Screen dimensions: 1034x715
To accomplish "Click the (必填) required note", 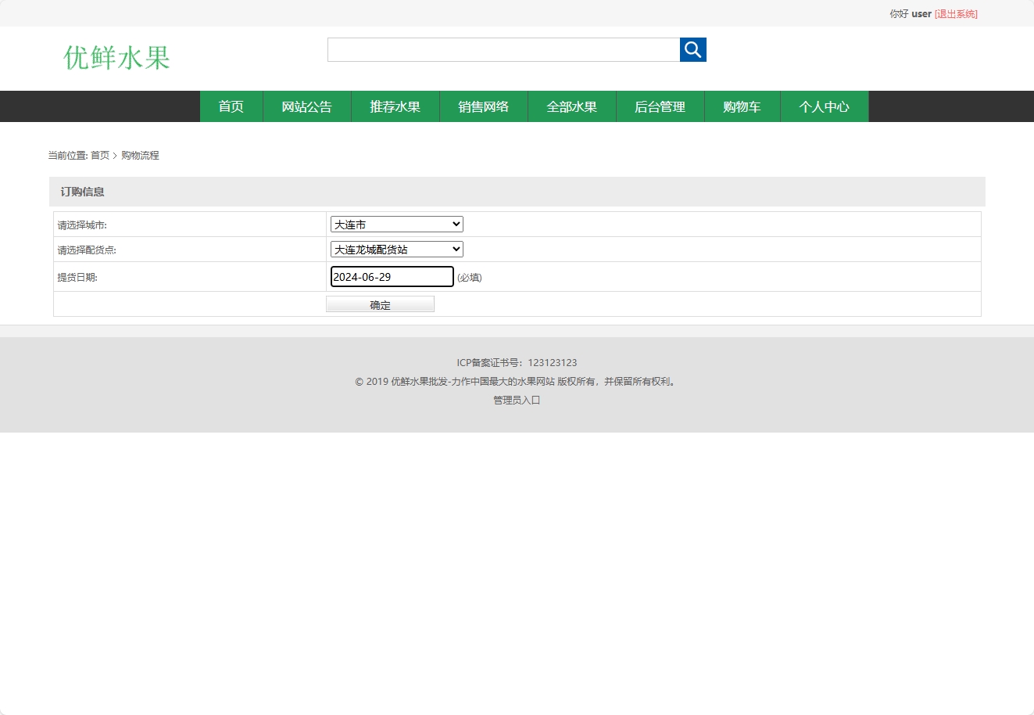I will coord(470,278).
